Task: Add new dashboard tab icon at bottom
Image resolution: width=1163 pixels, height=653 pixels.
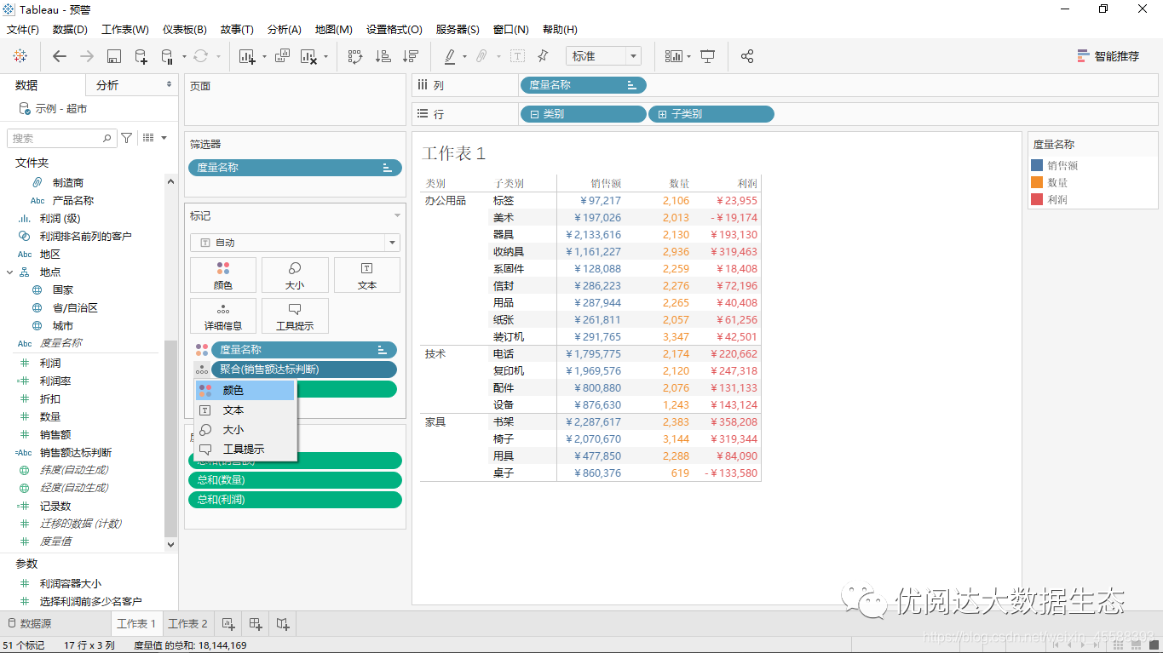Action: [256, 624]
